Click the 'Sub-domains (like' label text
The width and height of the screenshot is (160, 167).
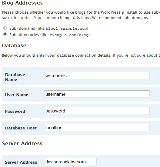point(27,28)
